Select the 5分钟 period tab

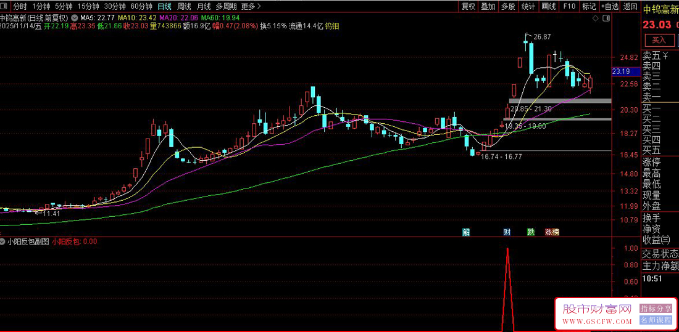pyautogui.click(x=63, y=6)
